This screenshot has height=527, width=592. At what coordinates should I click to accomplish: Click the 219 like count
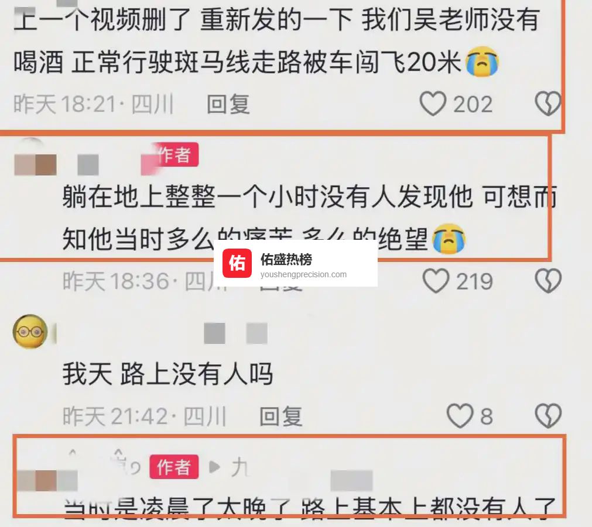pyautogui.click(x=474, y=281)
